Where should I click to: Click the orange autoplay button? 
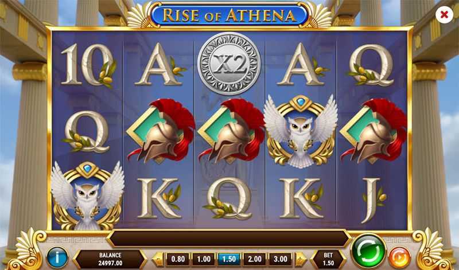[x=399, y=257]
